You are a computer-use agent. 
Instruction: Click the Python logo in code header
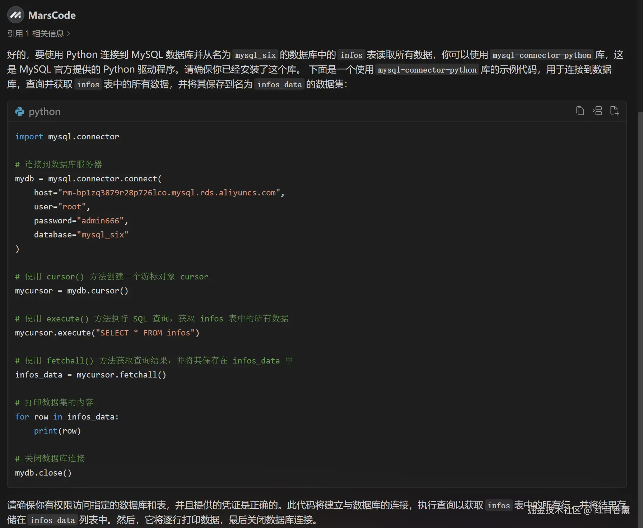[20, 112]
